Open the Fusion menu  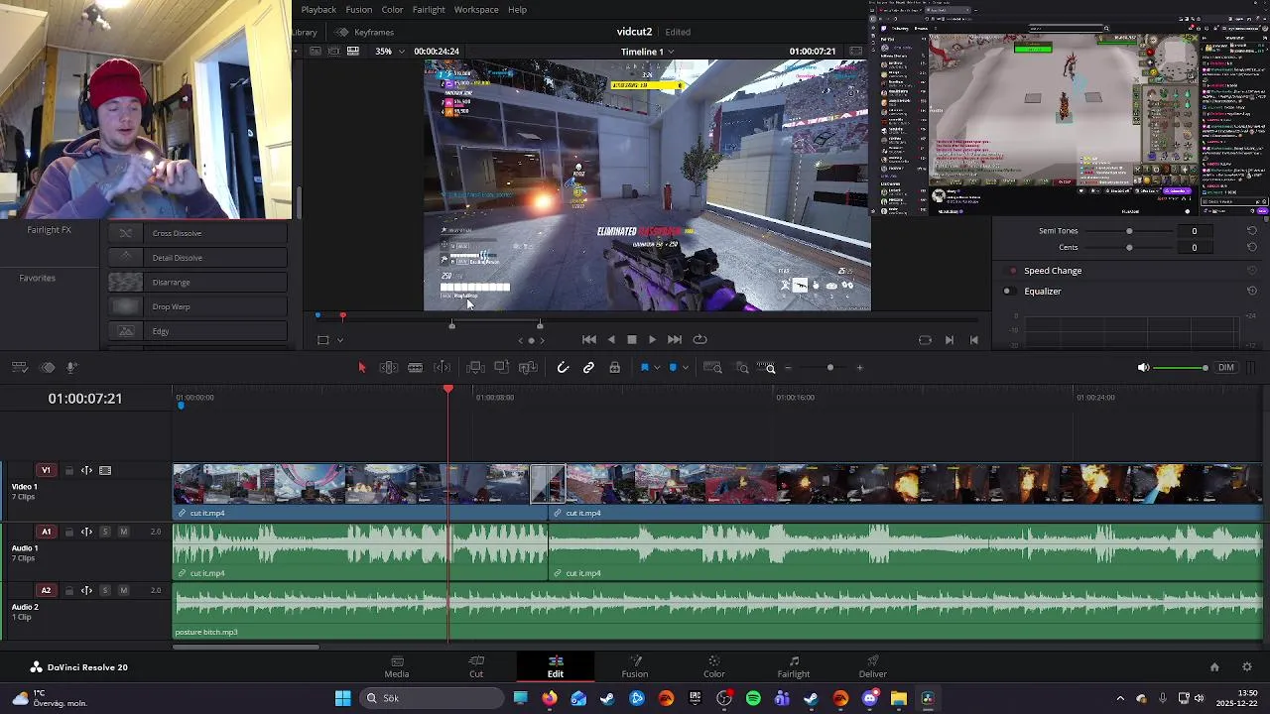point(359,10)
